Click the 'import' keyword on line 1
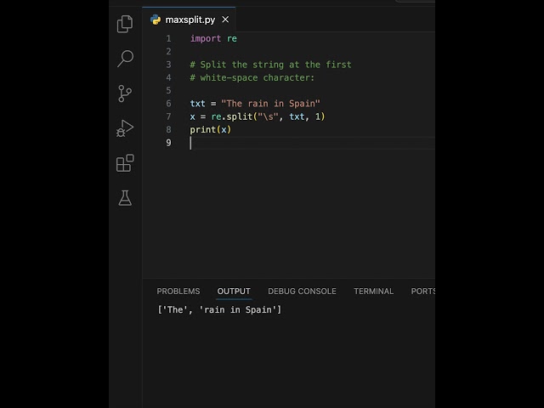The height and width of the screenshot is (408, 544). [206, 38]
